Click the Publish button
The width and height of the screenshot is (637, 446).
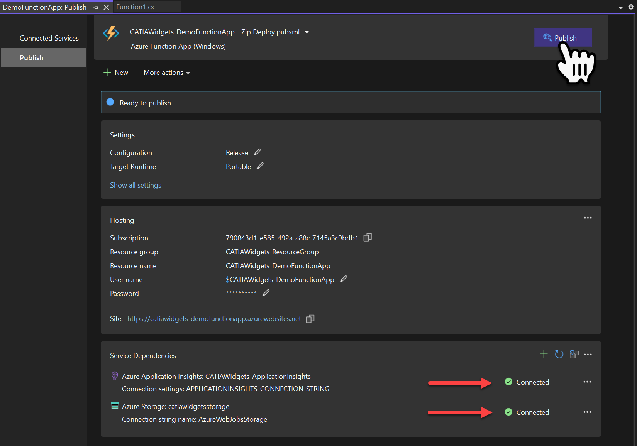point(562,37)
